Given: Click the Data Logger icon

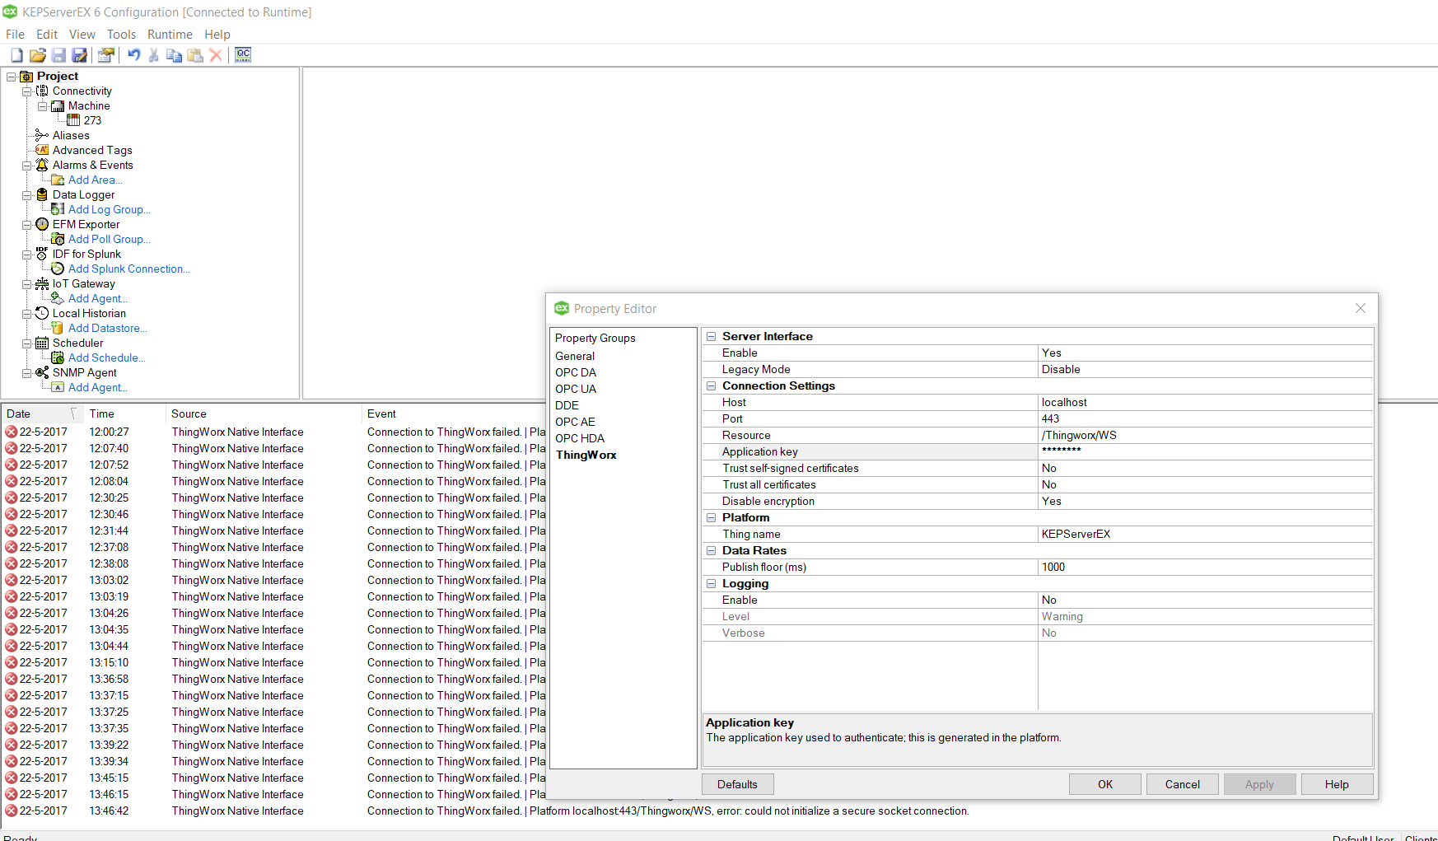Looking at the screenshot, I should coord(42,194).
